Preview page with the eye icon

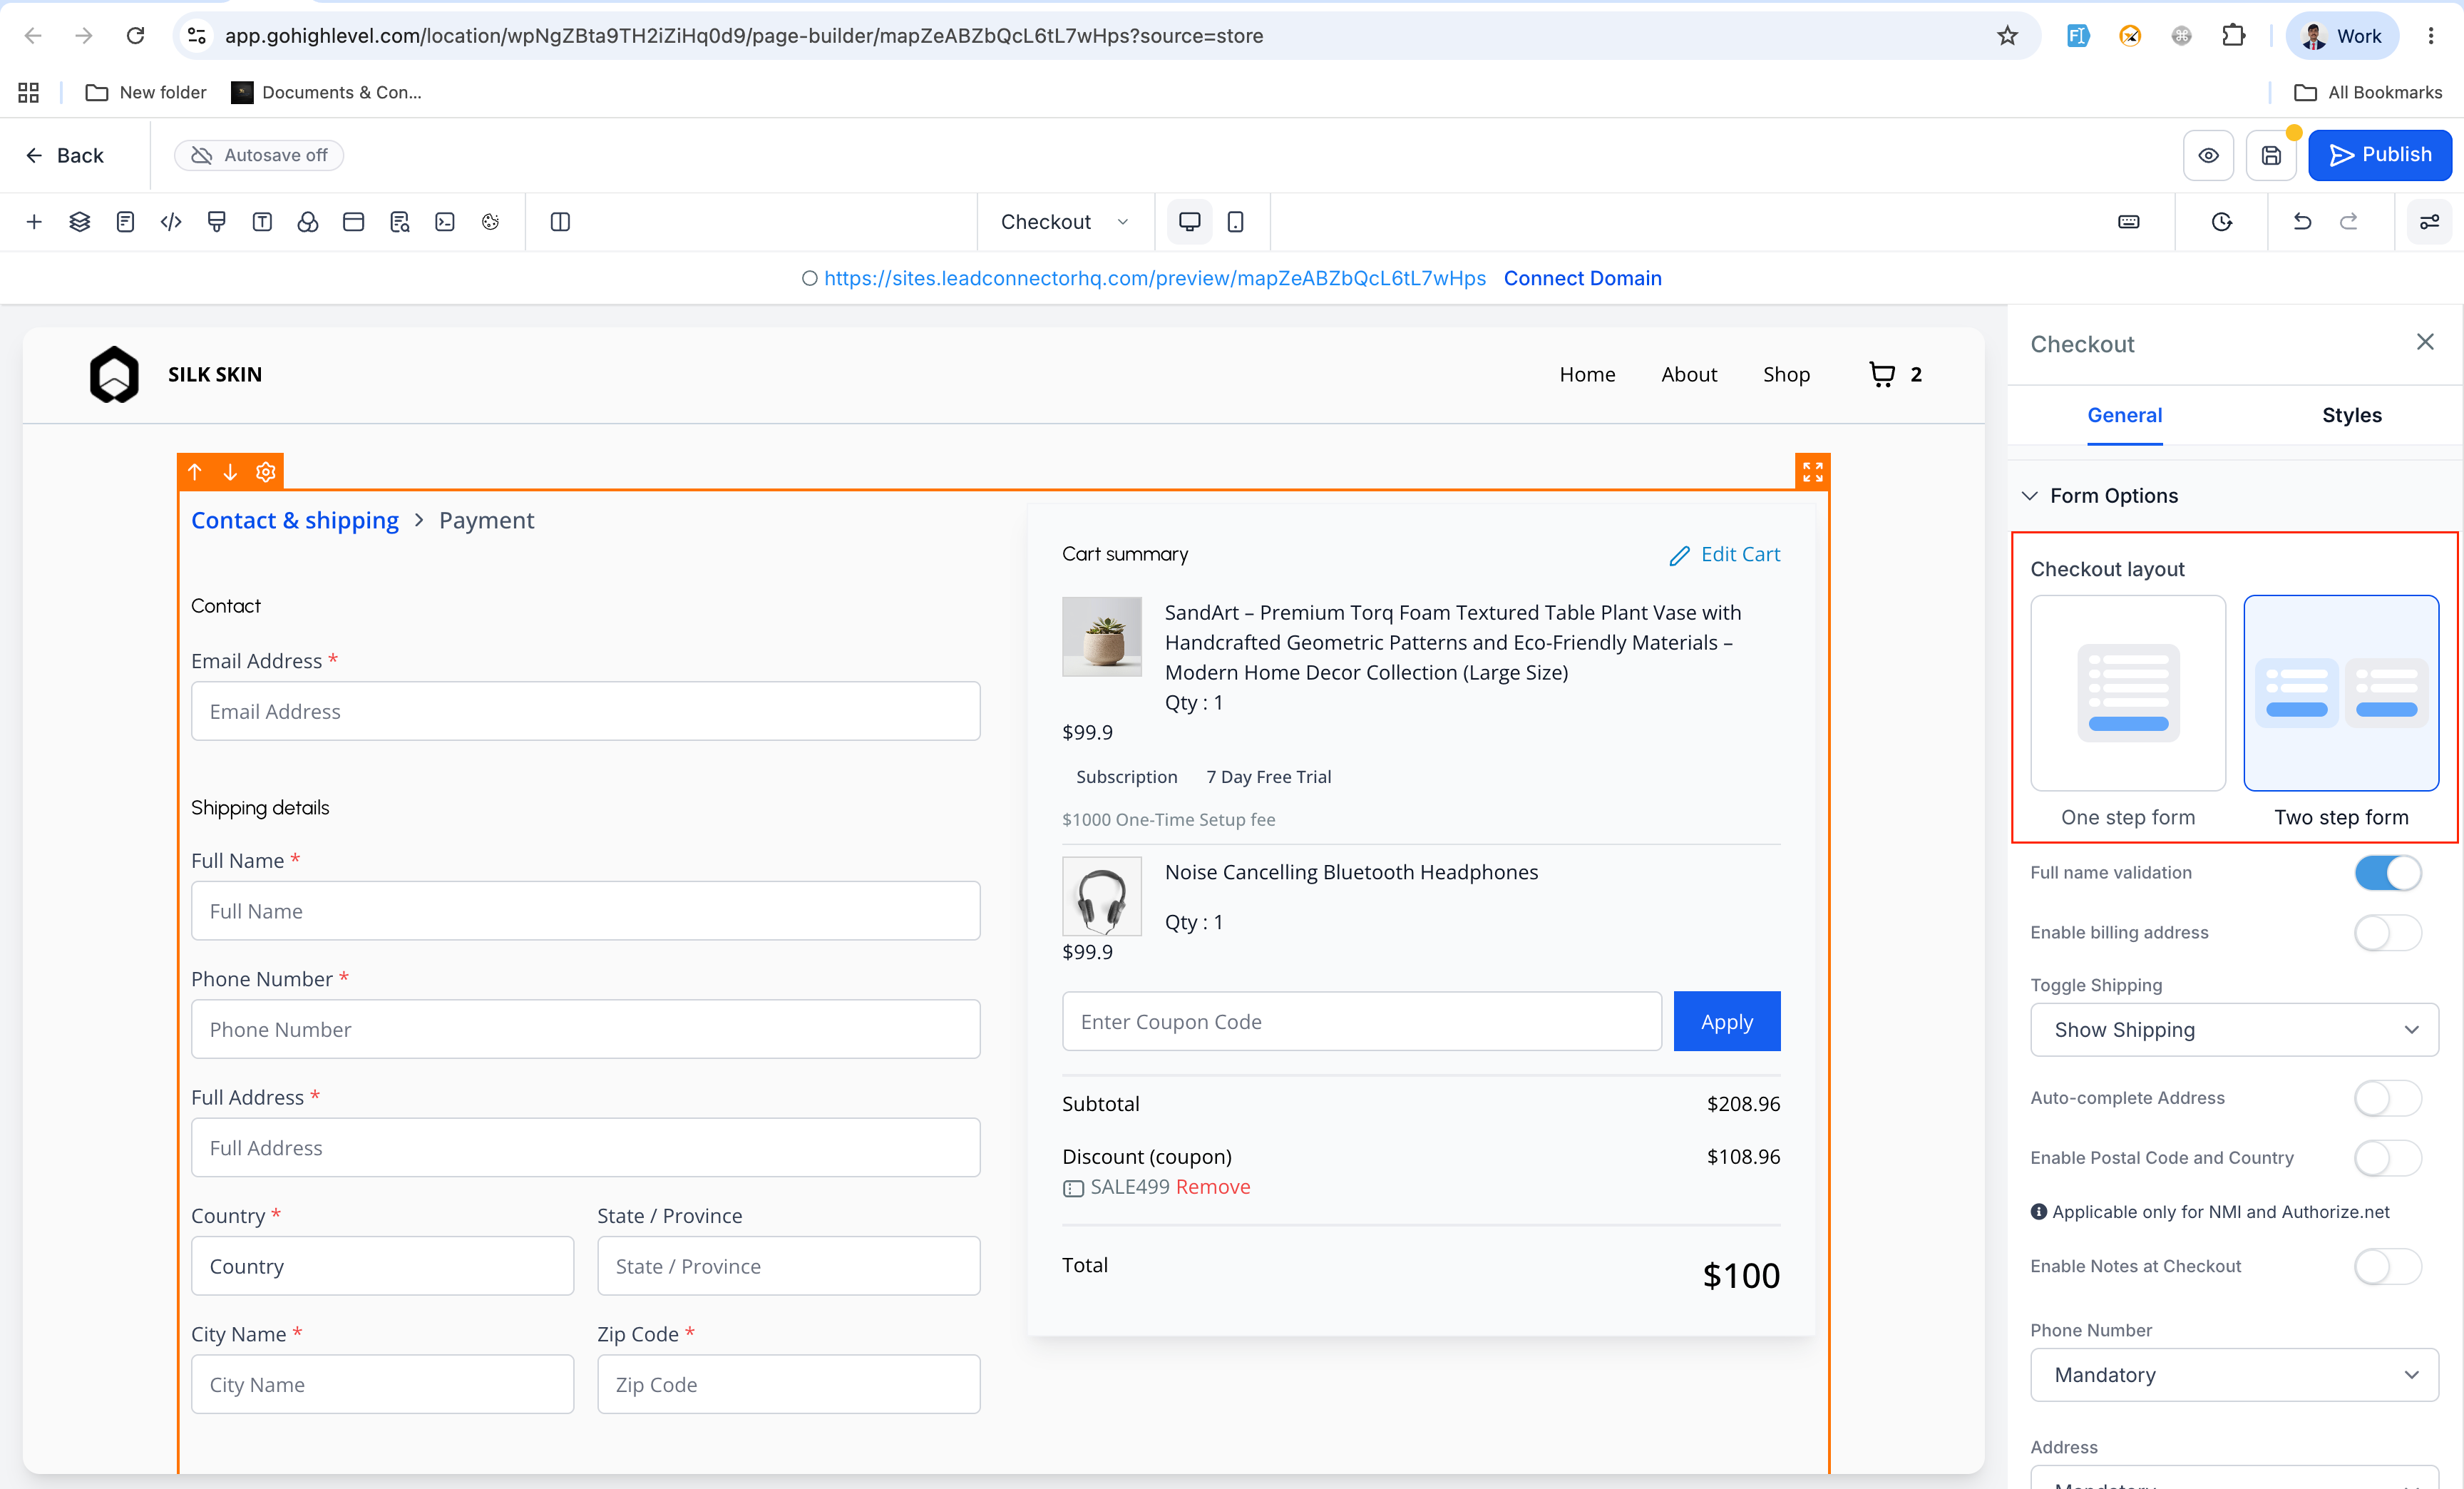tap(2208, 155)
